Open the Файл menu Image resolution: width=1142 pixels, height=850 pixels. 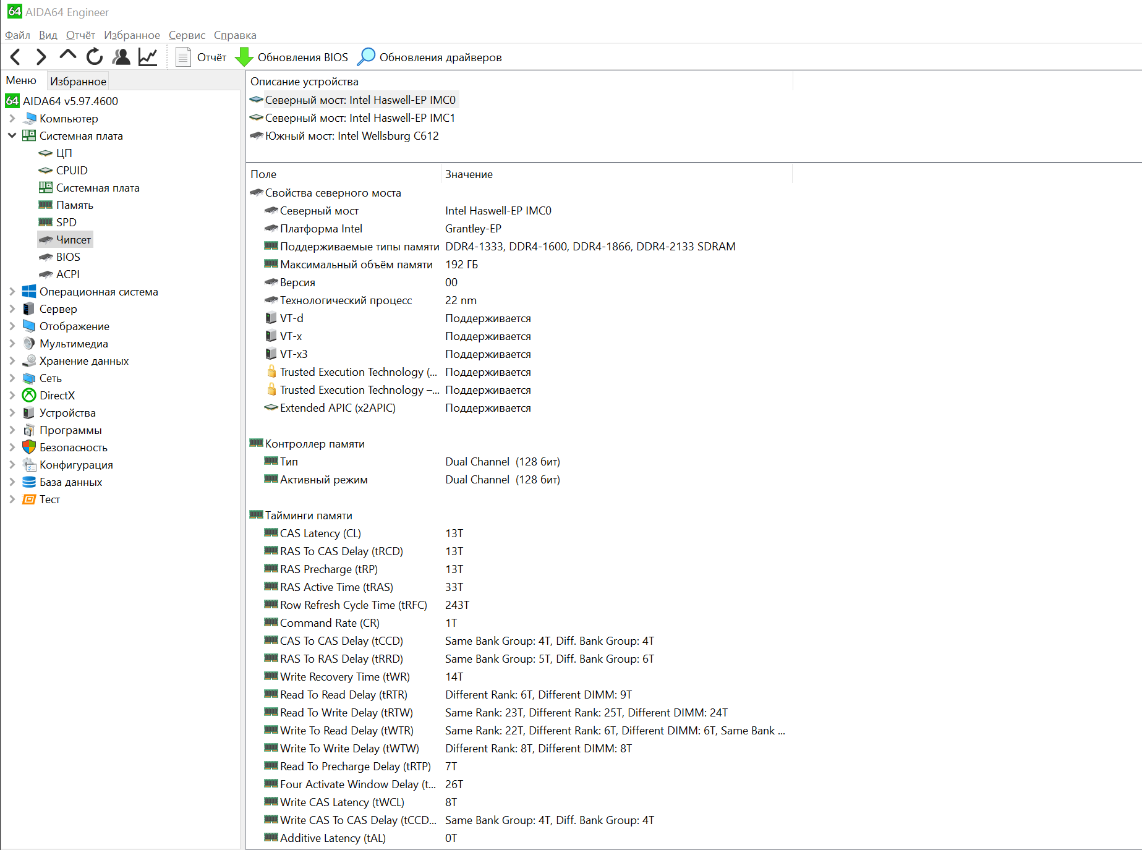click(17, 35)
